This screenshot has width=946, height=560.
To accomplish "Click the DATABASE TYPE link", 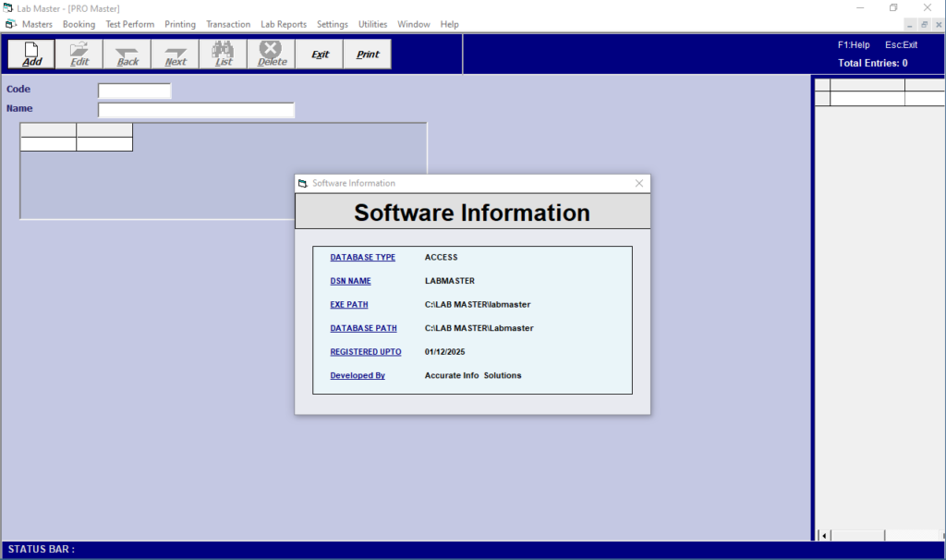I will [362, 257].
